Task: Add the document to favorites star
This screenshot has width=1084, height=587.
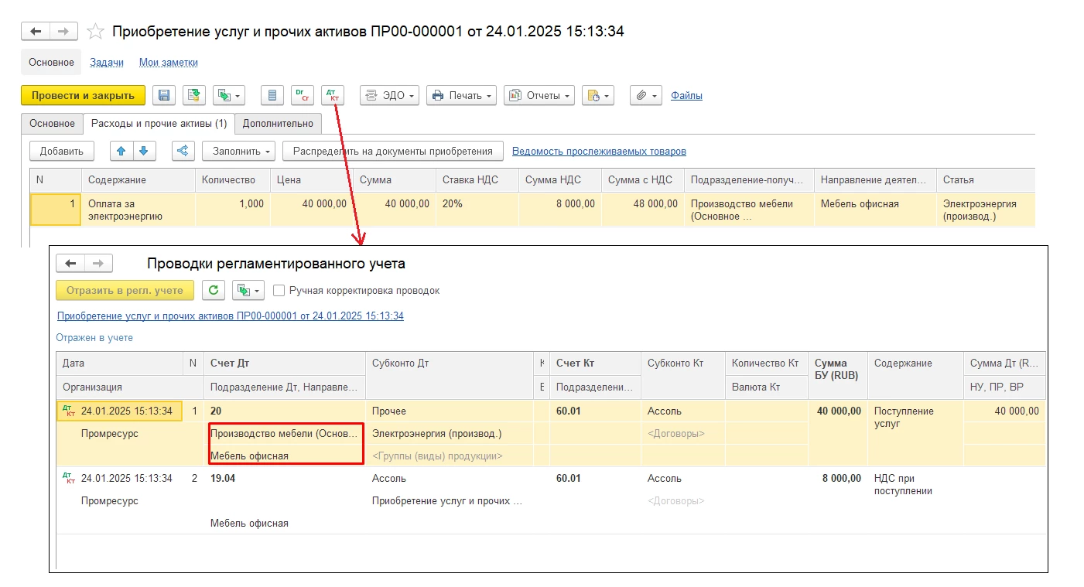Action: (x=95, y=32)
